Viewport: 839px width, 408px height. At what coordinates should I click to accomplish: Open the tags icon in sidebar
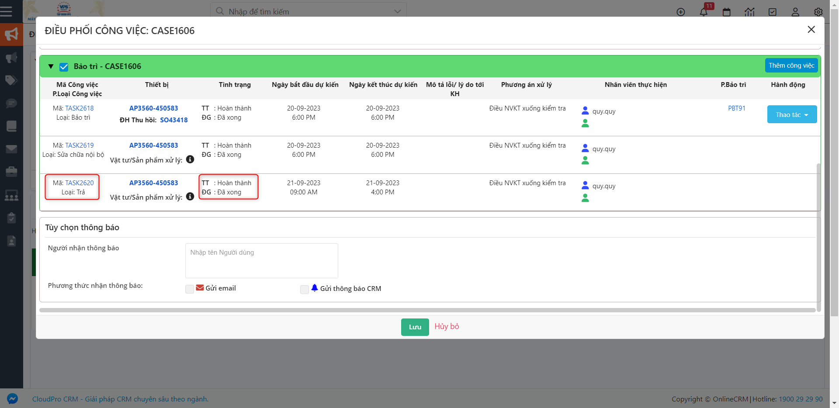click(11, 80)
